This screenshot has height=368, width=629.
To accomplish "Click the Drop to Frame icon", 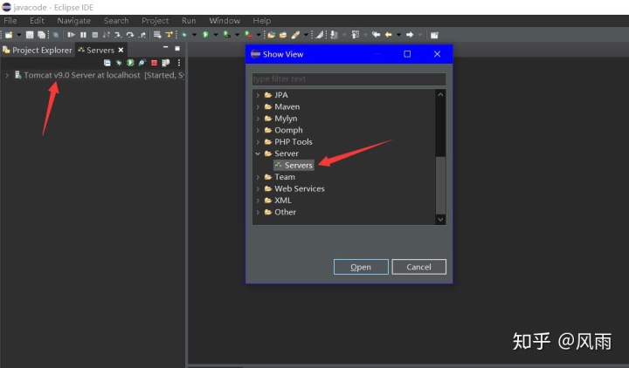I will tap(157, 35).
